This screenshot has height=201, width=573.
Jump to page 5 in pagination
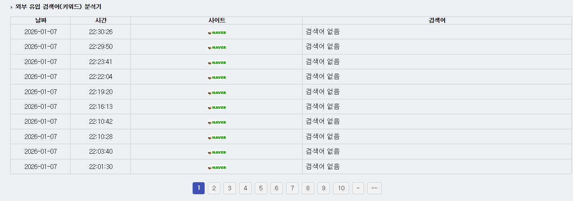[261, 188]
